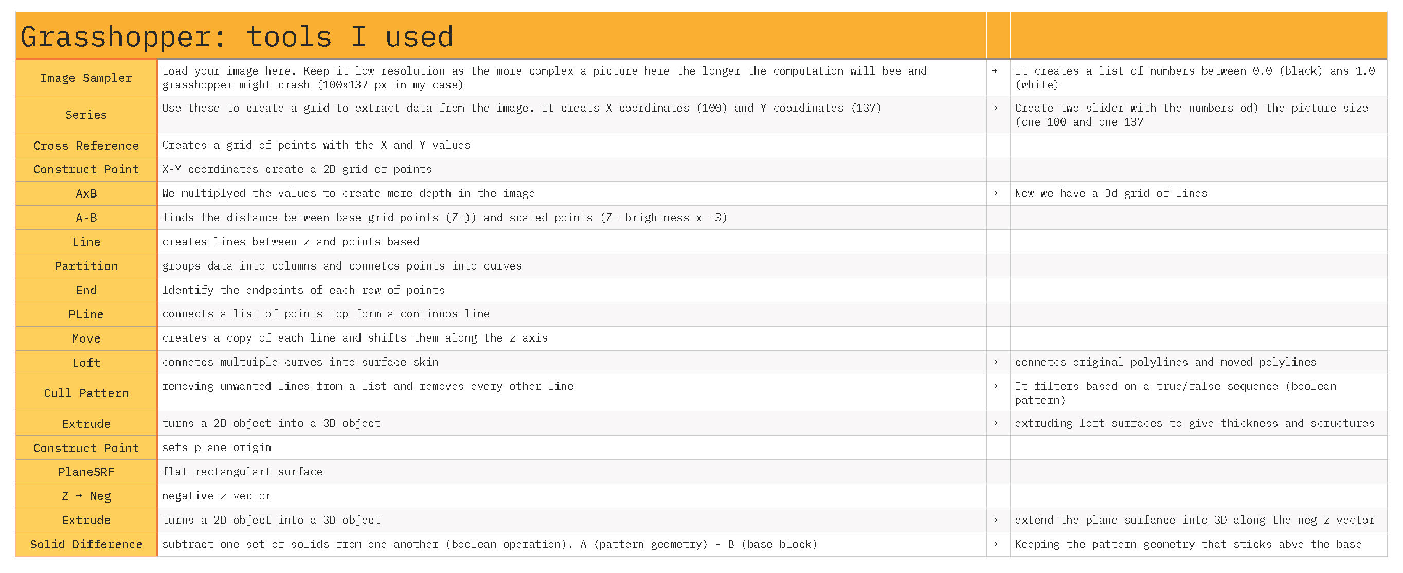Click the Move row description text
The image size is (1403, 573).
click(x=354, y=338)
